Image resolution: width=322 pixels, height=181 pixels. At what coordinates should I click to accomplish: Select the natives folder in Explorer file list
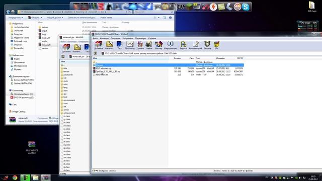(x=44, y=27)
